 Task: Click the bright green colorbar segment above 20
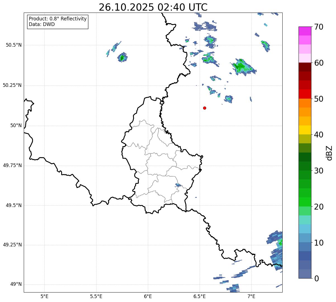coord(305,202)
